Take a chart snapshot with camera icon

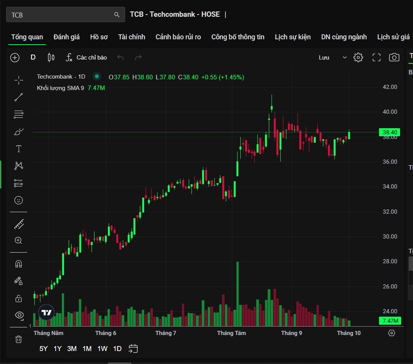[x=394, y=58]
